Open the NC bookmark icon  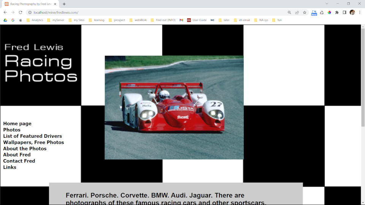click(x=212, y=20)
